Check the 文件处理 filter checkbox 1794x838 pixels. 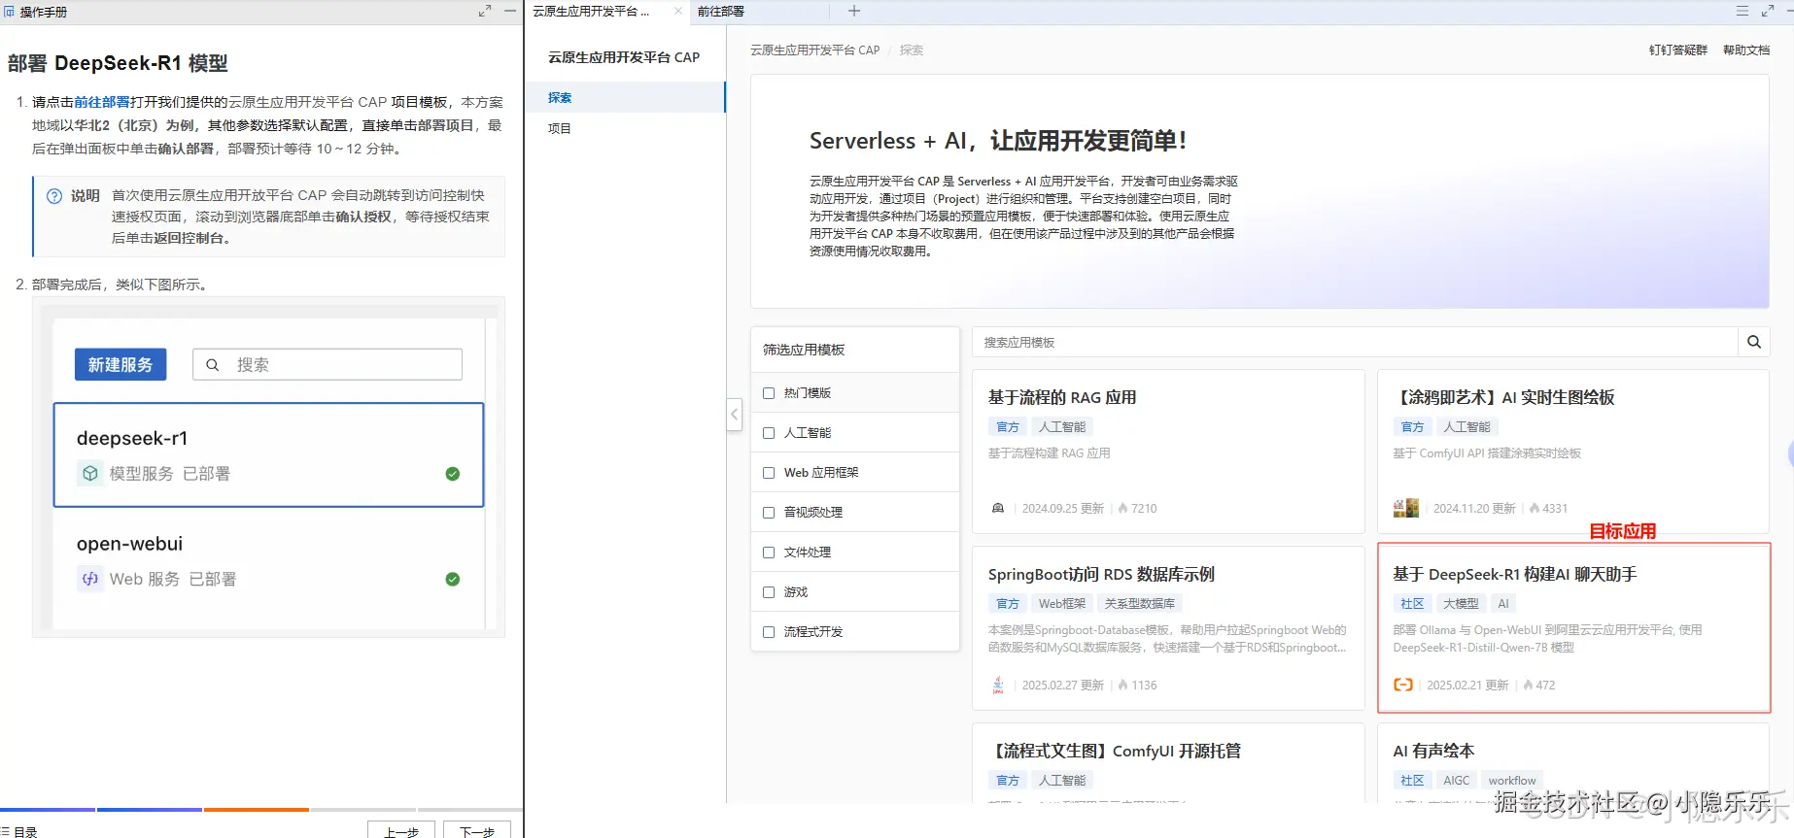(769, 553)
